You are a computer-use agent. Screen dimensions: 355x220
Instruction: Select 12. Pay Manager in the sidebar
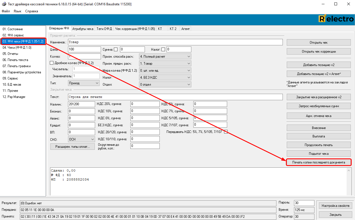coord(14,97)
